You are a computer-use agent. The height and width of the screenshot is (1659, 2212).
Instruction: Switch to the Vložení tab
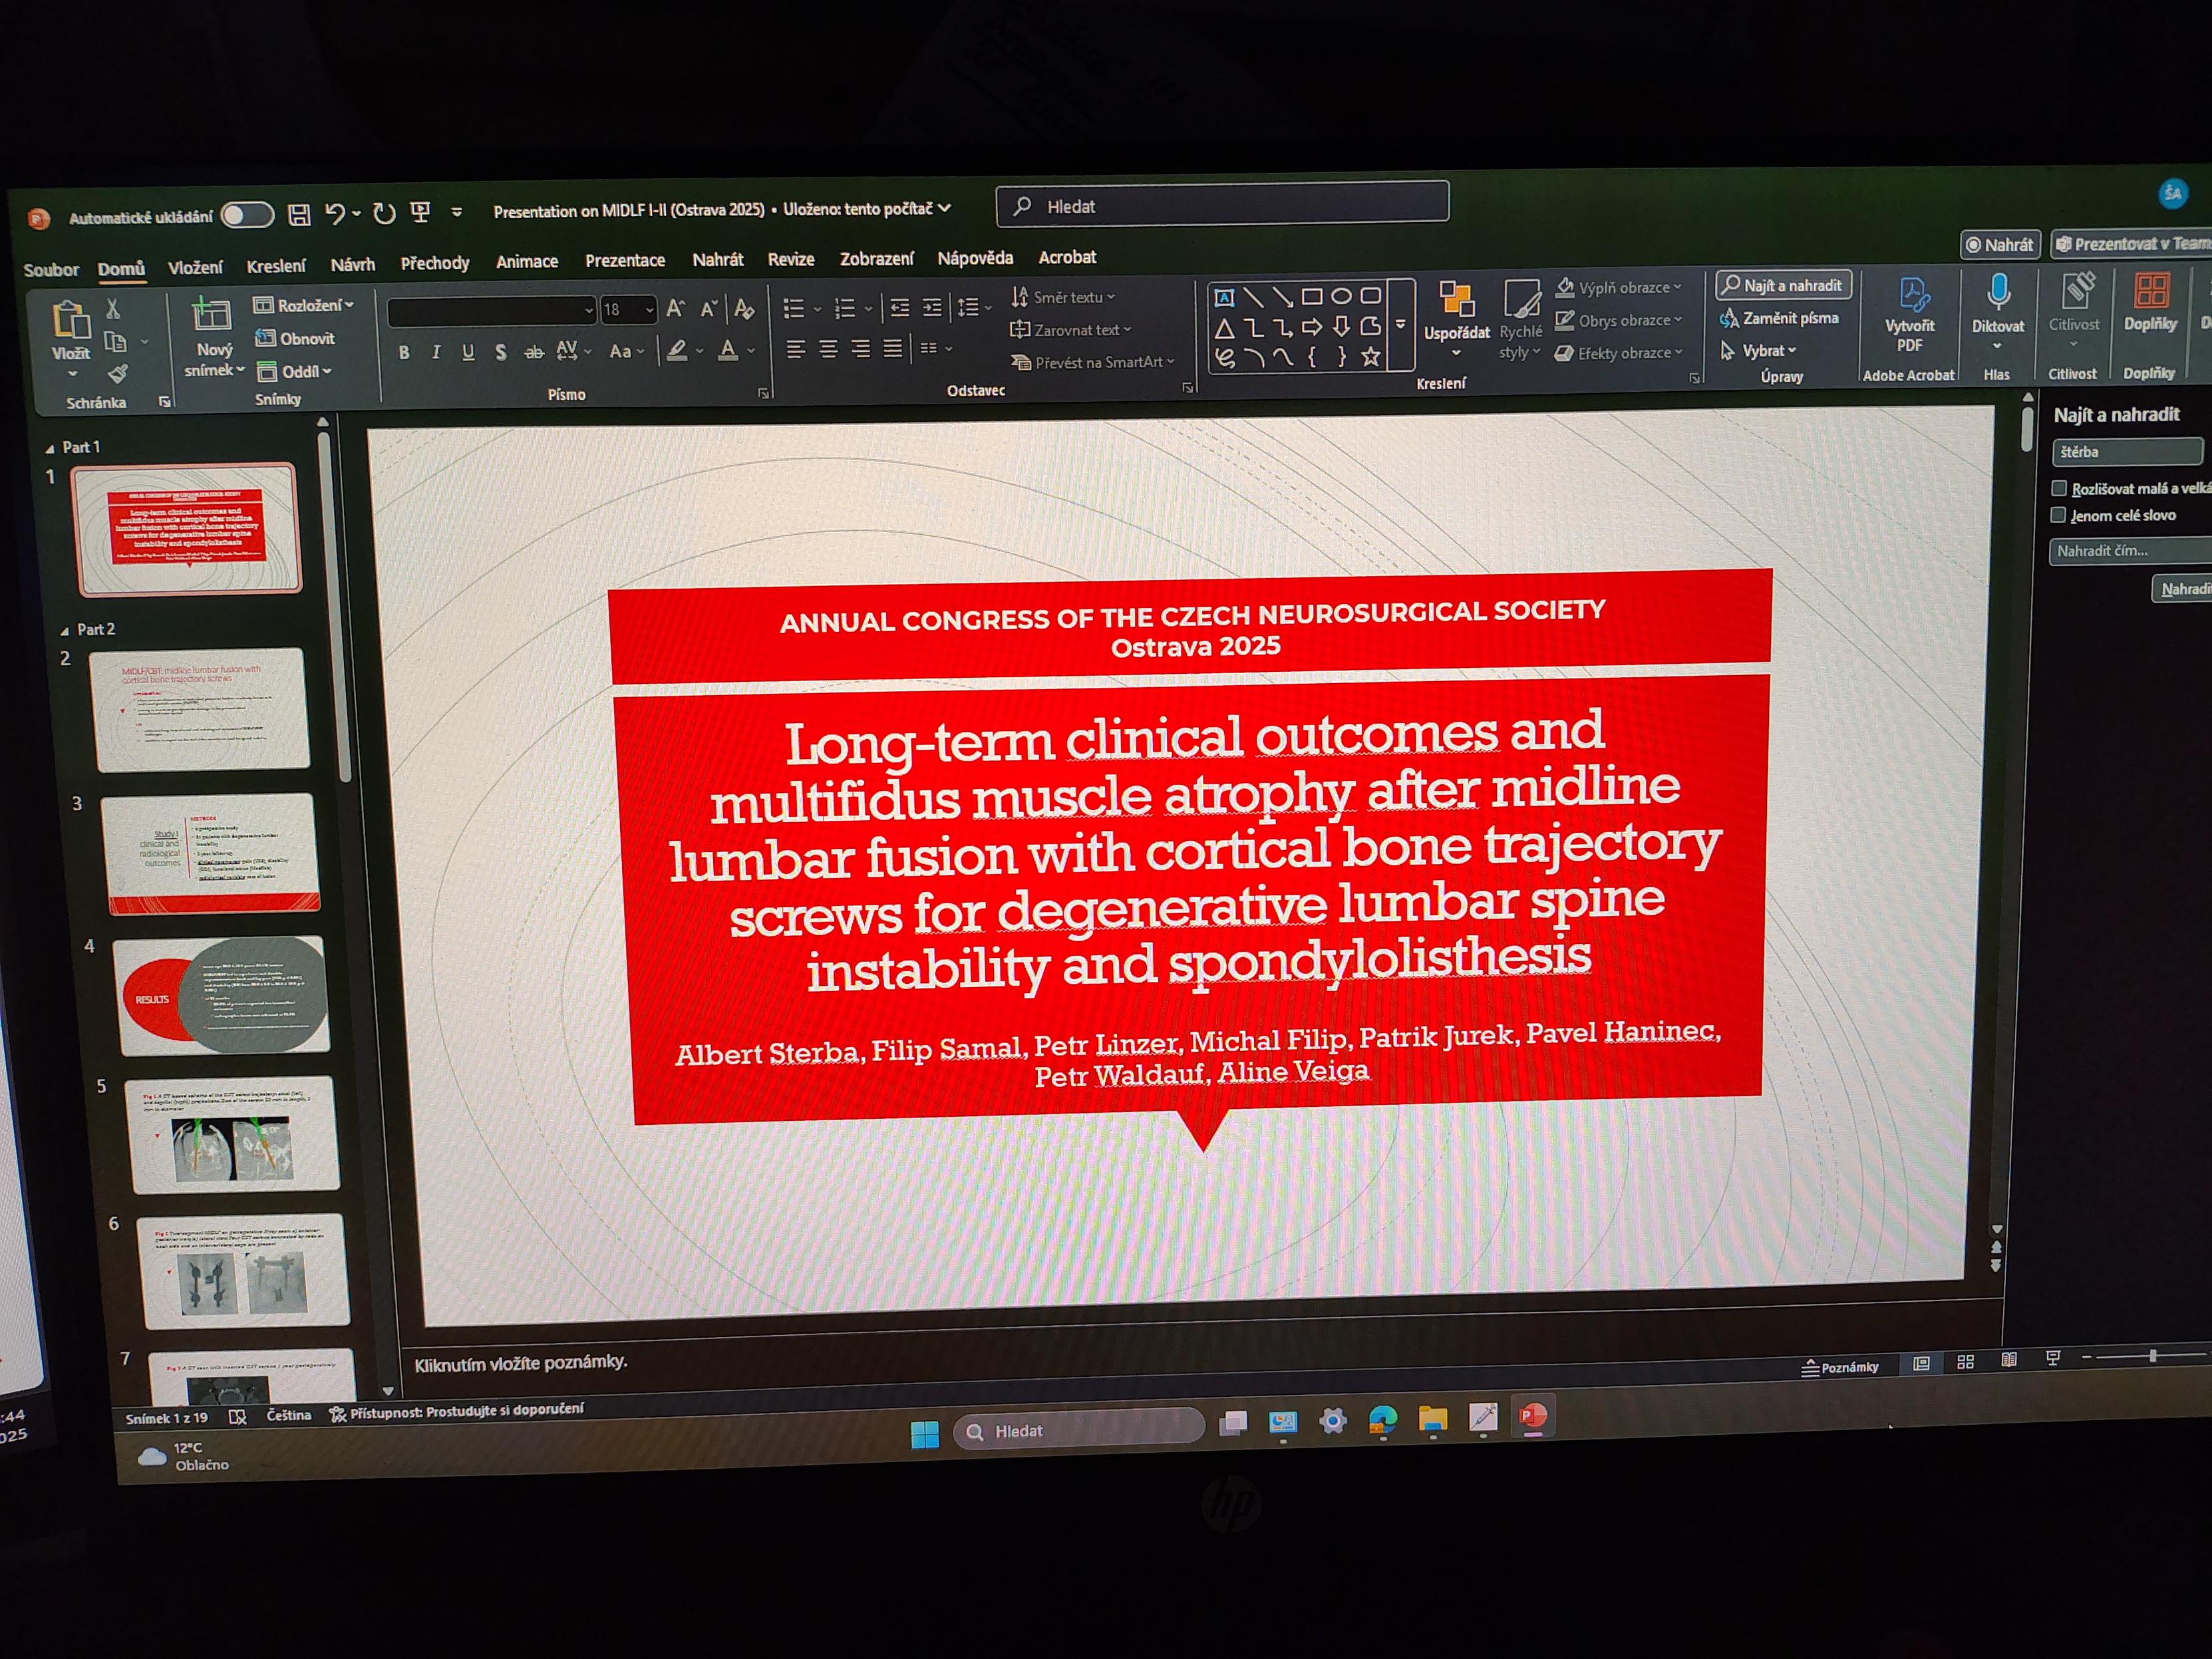point(195,267)
